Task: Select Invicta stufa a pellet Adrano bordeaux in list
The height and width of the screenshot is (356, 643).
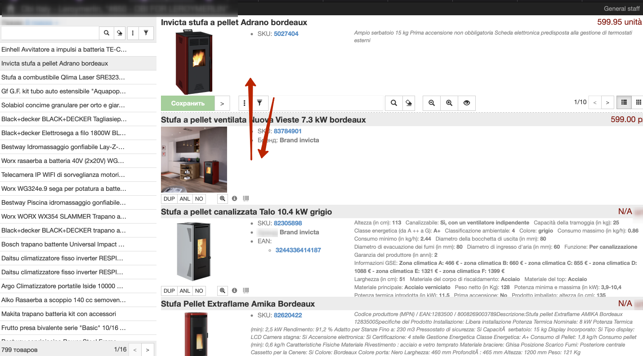Action: (x=78, y=63)
